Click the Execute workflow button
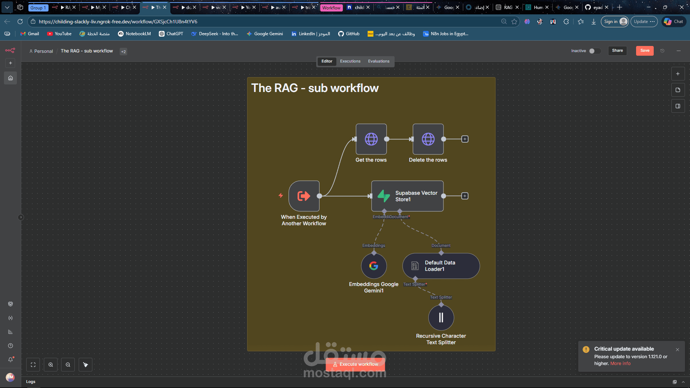This screenshot has width=690, height=388. 355,364
